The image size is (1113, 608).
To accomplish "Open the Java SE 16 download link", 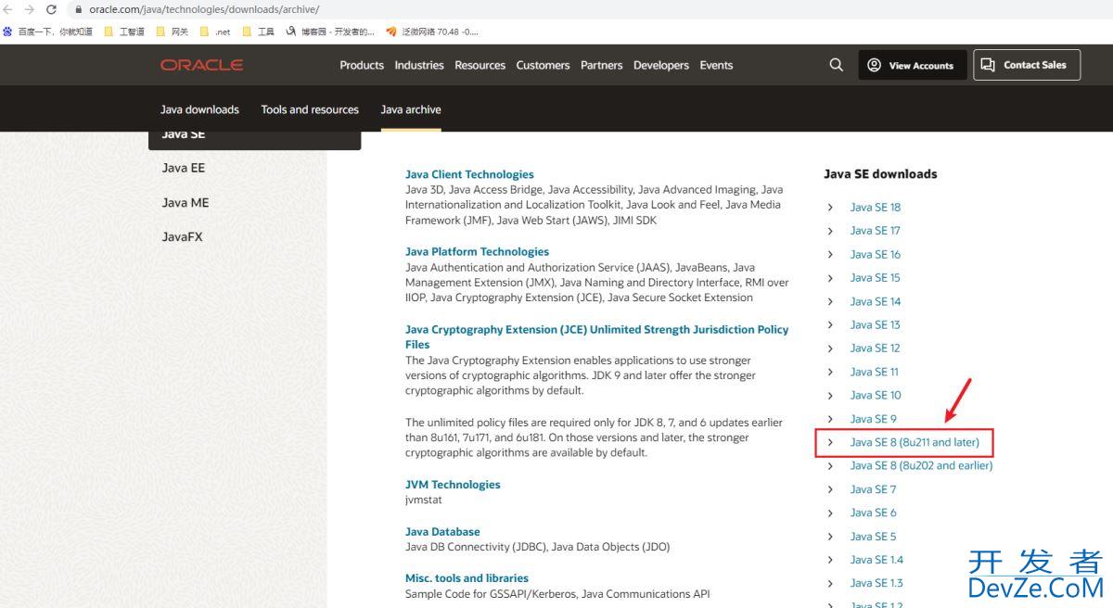I will click(876, 254).
